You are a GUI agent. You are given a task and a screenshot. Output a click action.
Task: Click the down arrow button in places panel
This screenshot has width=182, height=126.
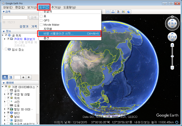29,77
